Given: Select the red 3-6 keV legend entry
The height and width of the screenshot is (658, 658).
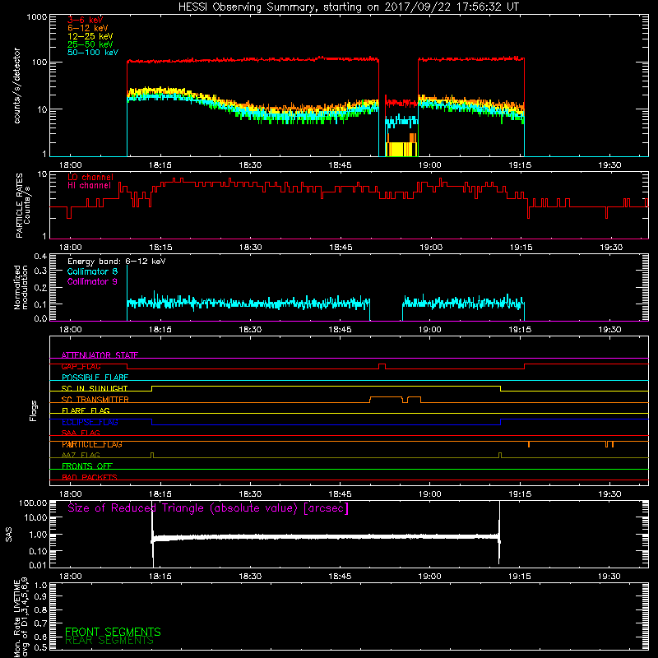Looking at the screenshot, I should 85,20.
